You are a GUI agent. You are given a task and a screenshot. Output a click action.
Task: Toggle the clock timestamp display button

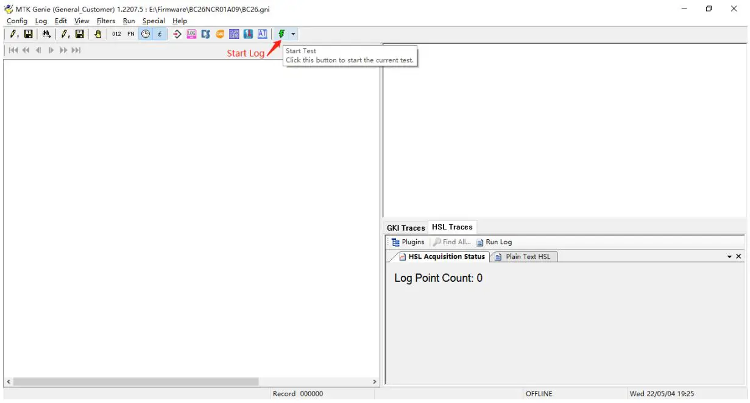(x=145, y=33)
